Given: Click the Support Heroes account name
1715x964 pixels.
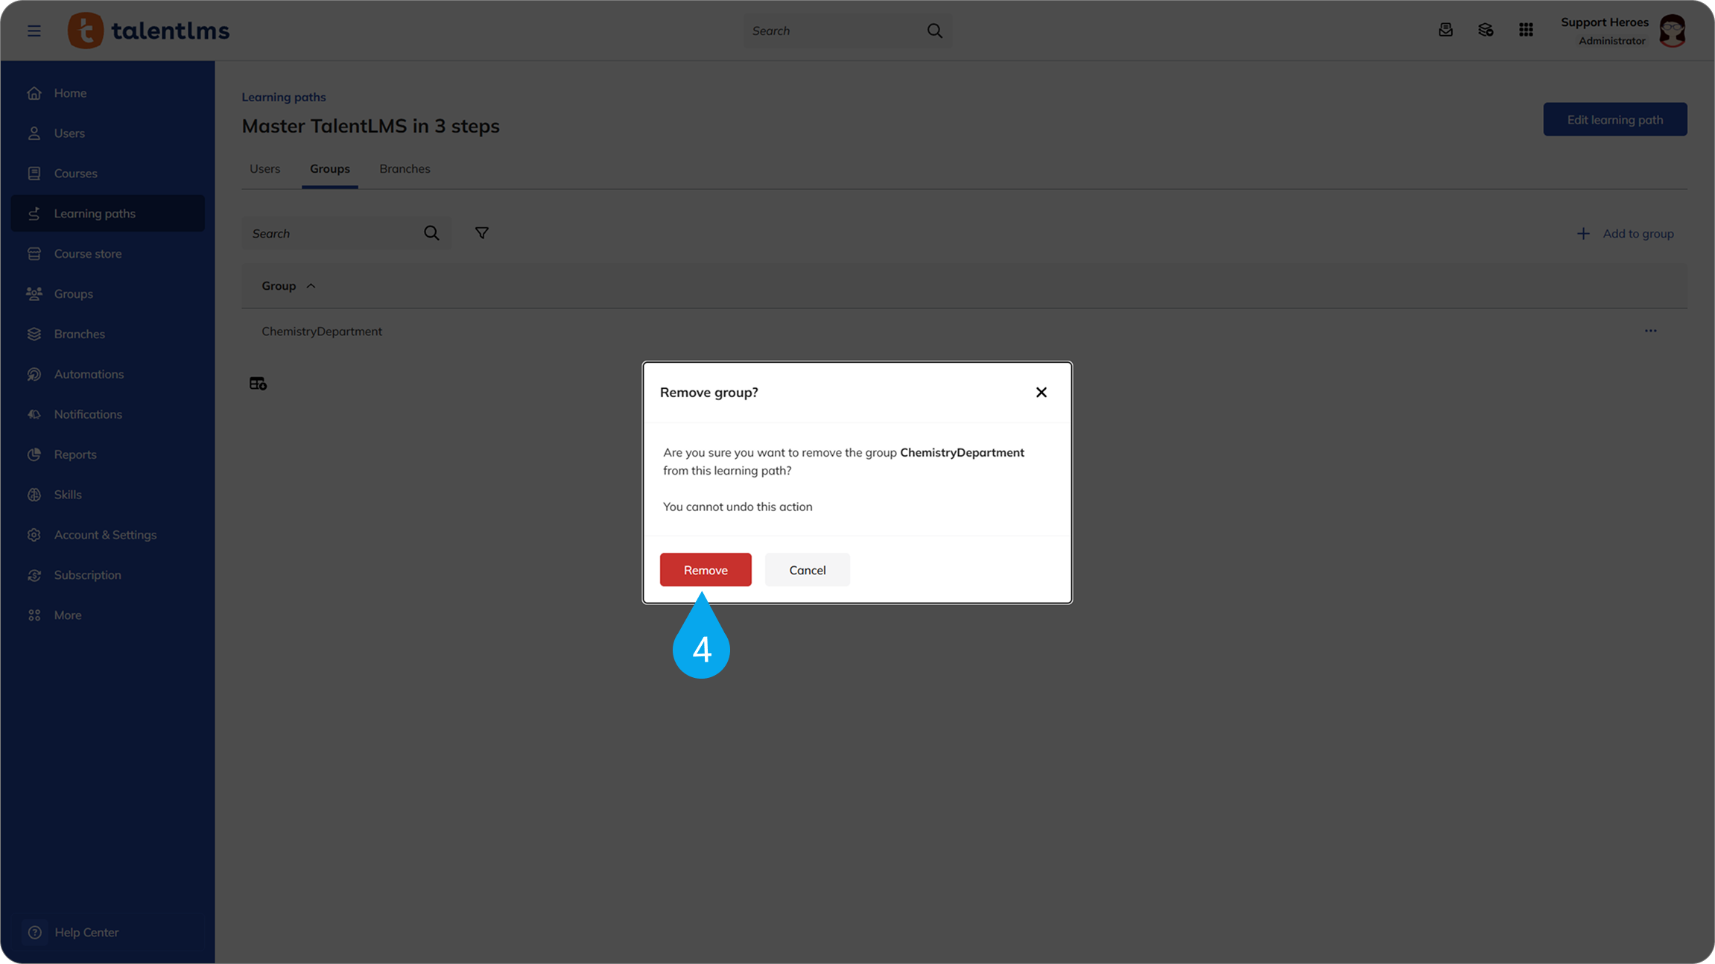Looking at the screenshot, I should coord(1605,22).
